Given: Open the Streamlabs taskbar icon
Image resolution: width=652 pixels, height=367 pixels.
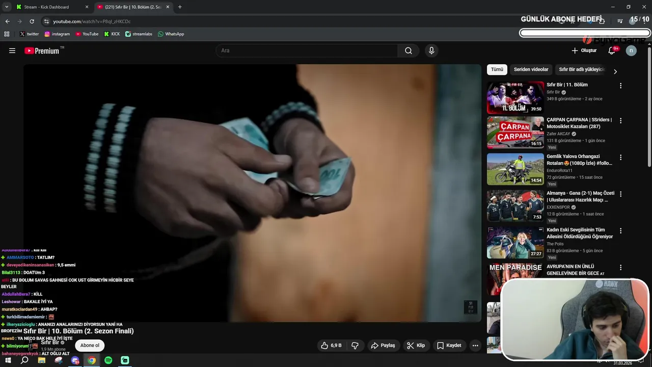Looking at the screenshot, I should [x=125, y=360].
